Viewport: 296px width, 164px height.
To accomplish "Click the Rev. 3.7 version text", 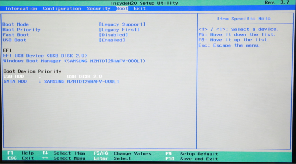I will click(x=277, y=2).
